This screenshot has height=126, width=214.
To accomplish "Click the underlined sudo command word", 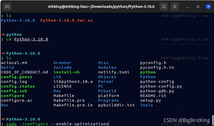I will coord(12,124).
